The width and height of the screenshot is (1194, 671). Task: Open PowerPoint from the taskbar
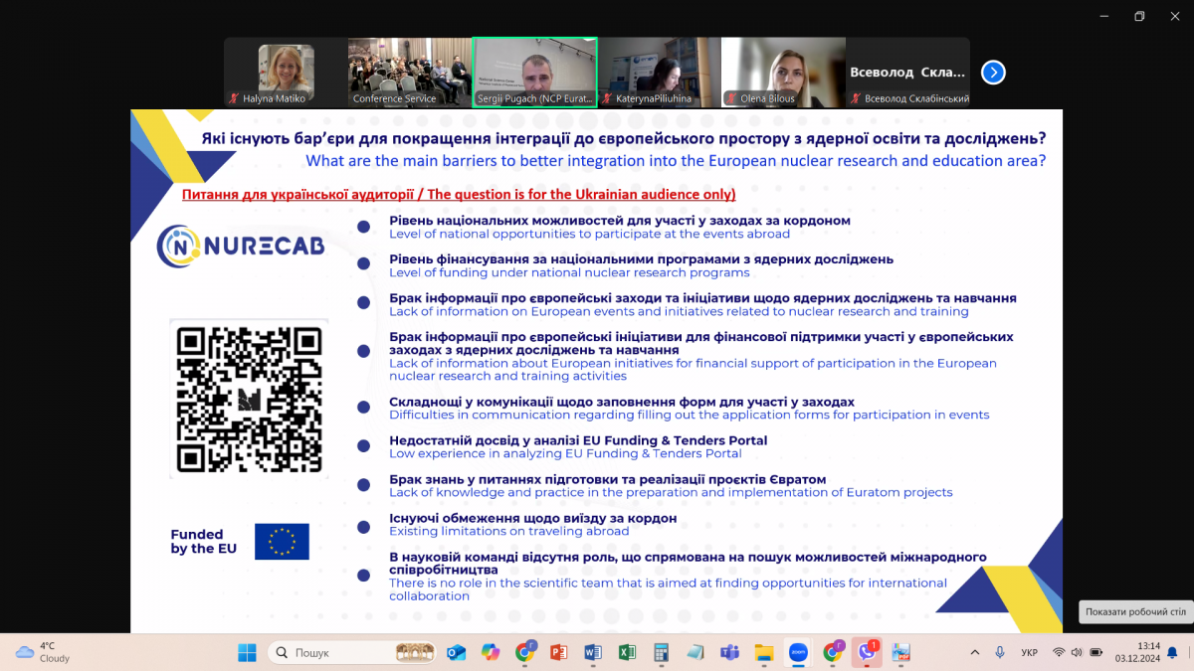(558, 653)
